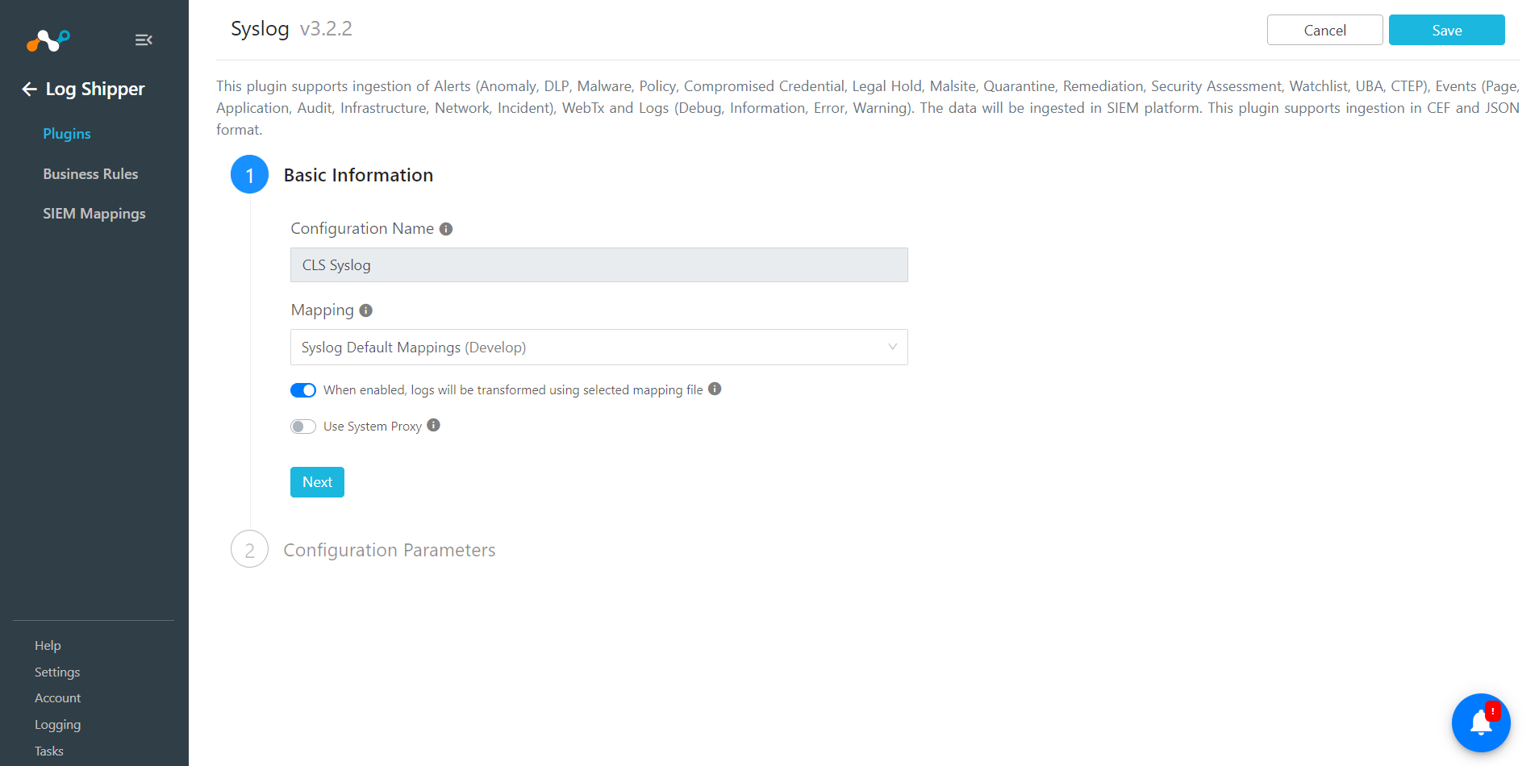The height and width of the screenshot is (766, 1539).
Task: Click info icon beside transformation toggle
Action: tap(715, 389)
